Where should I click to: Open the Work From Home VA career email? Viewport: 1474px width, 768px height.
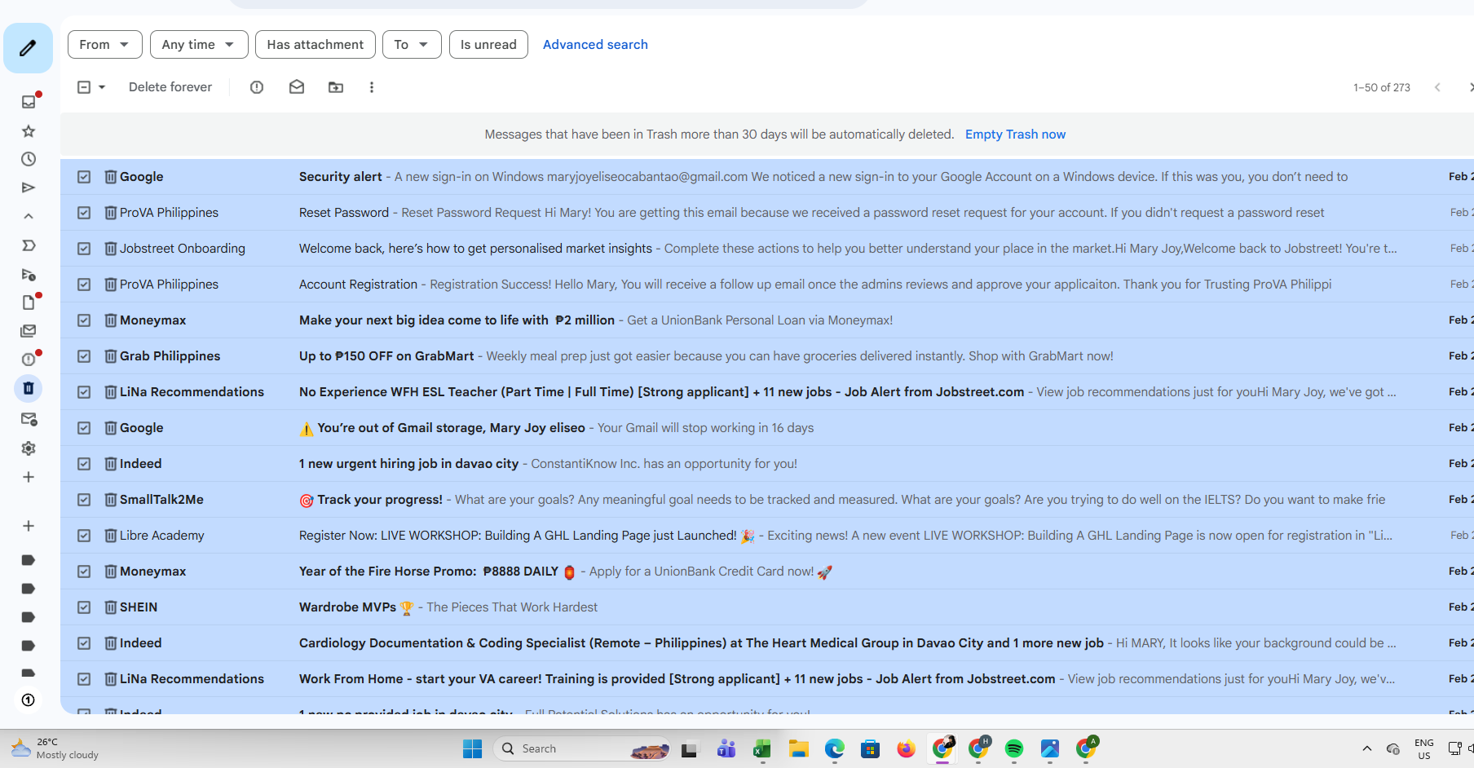[767, 679]
